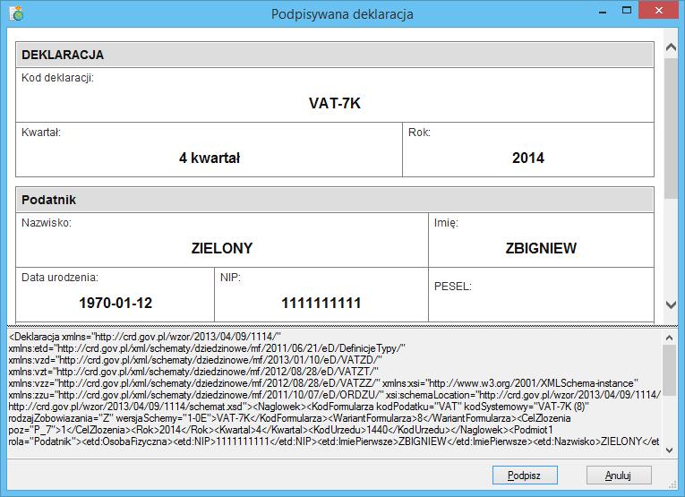This screenshot has height=497, width=685.
Task: Click the 'Kod deklaracji:' label
Action: [x=57, y=78]
